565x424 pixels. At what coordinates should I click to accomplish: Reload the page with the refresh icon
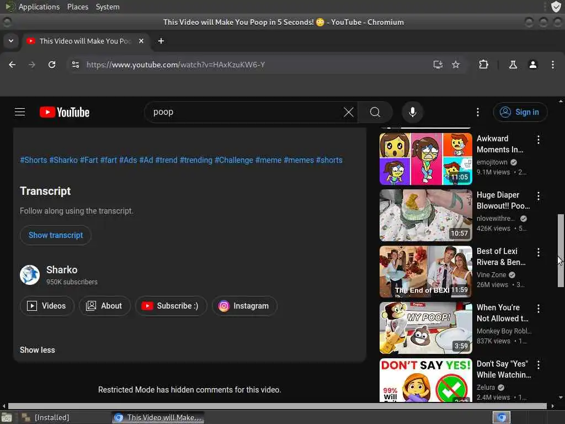pyautogui.click(x=52, y=65)
